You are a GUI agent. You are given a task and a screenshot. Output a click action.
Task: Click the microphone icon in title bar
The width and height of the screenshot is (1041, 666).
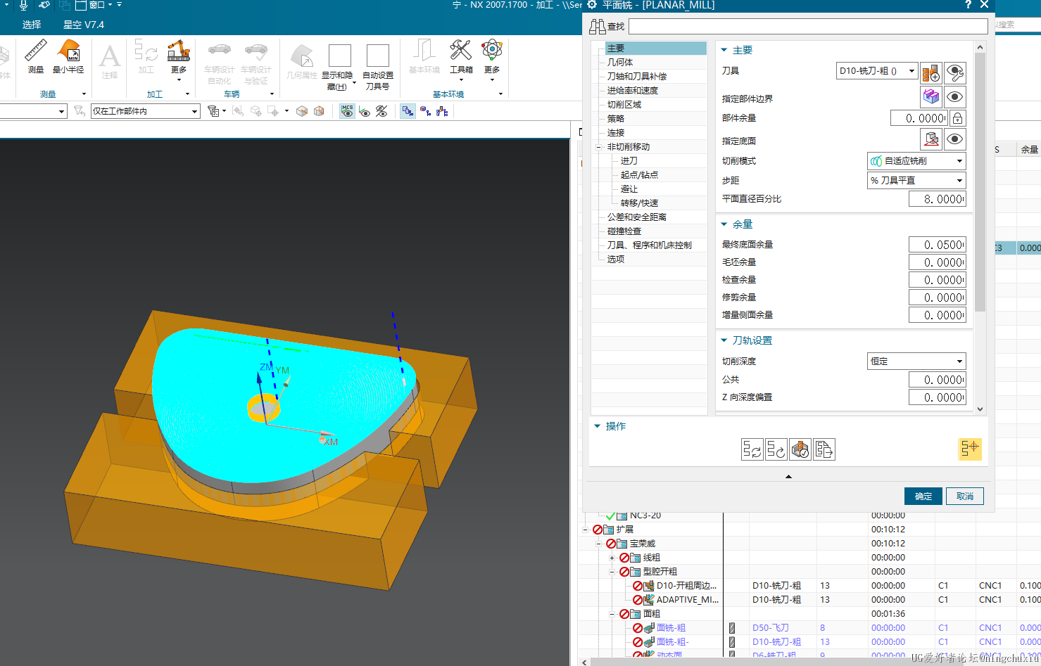(23, 5)
